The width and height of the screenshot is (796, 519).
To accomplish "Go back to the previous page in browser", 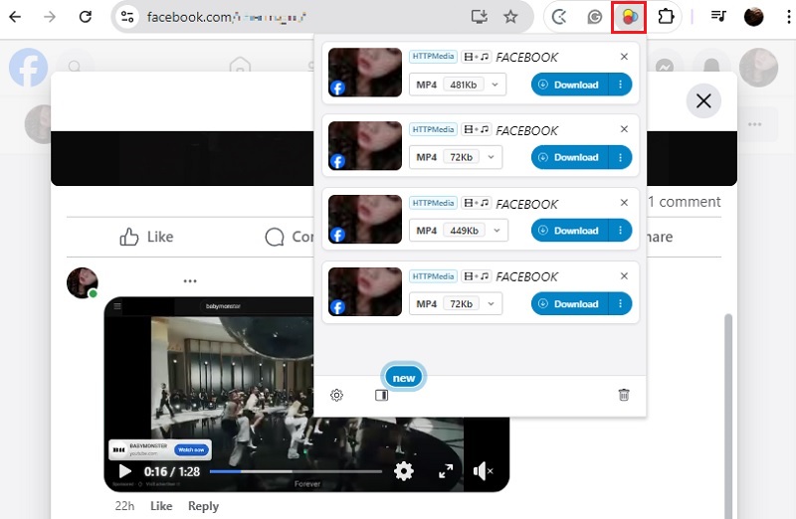I will [15, 17].
